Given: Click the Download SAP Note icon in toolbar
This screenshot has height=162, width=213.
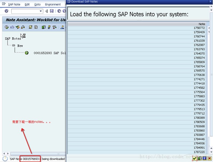Looking at the screenshot, I should (44, 27).
